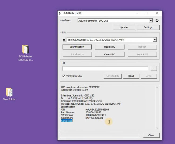Click the Protocol: Kia/Hyundai log line
This screenshot has width=175, height=144.
click(91, 104)
